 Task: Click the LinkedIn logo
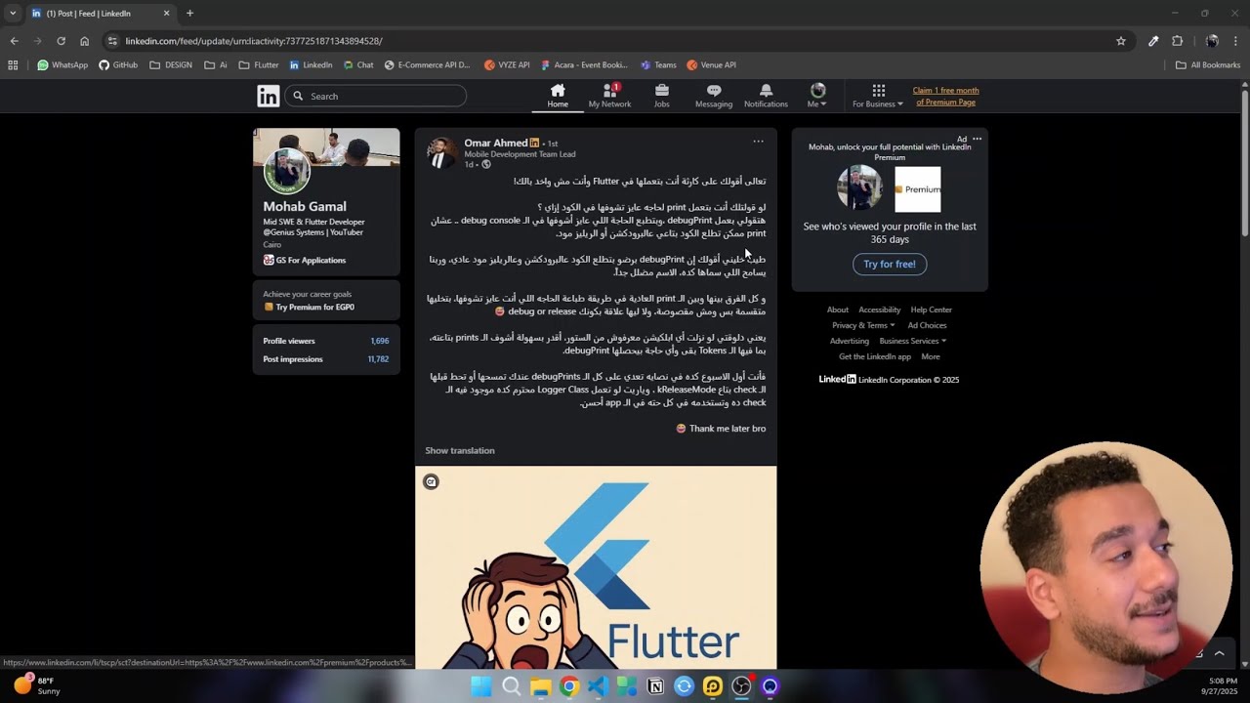tap(268, 96)
